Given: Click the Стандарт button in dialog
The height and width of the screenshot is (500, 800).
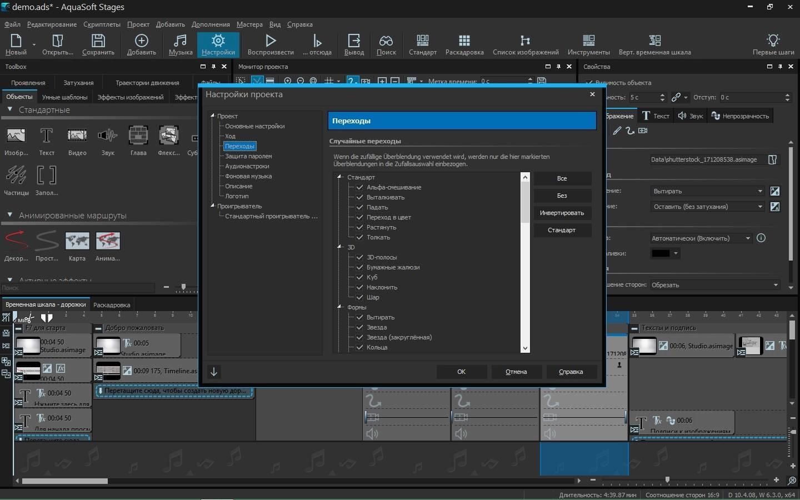Looking at the screenshot, I should (x=562, y=230).
